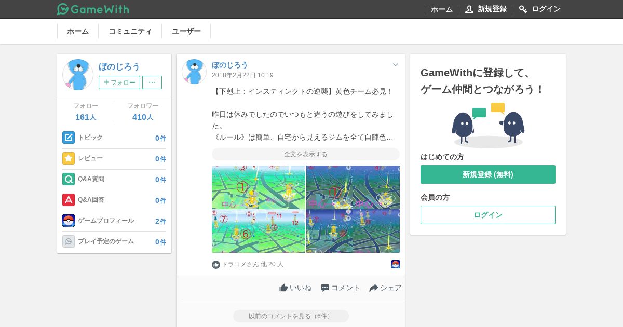Open the top-left post map image
The height and width of the screenshot is (327, 623).
(x=259, y=187)
